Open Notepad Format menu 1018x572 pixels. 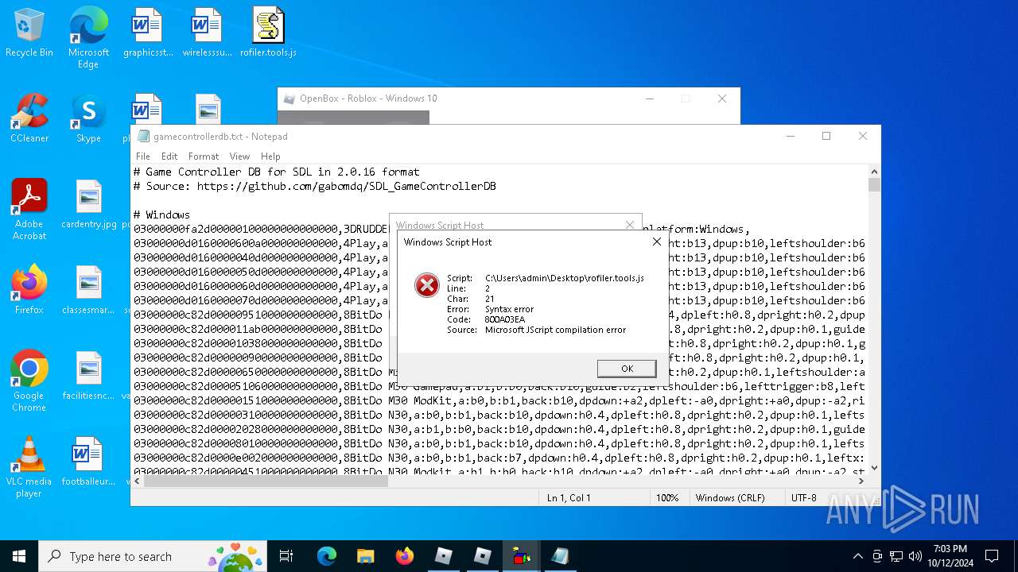[x=204, y=157]
